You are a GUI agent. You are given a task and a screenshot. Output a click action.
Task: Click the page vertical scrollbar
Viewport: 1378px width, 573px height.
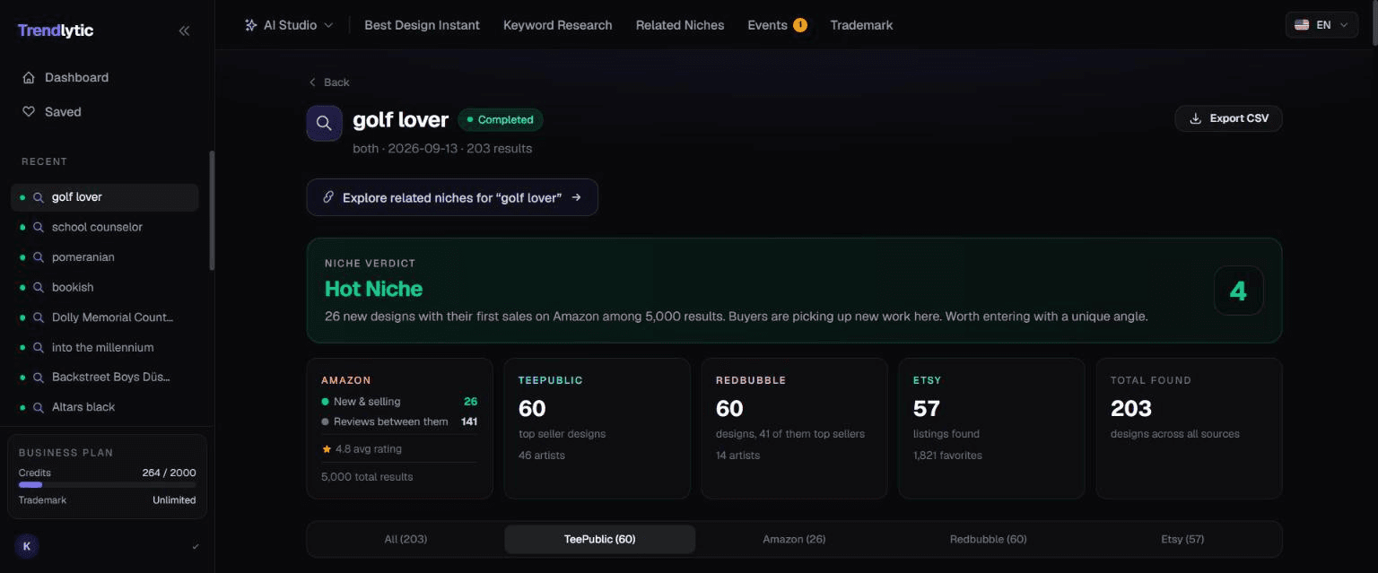point(1374,25)
